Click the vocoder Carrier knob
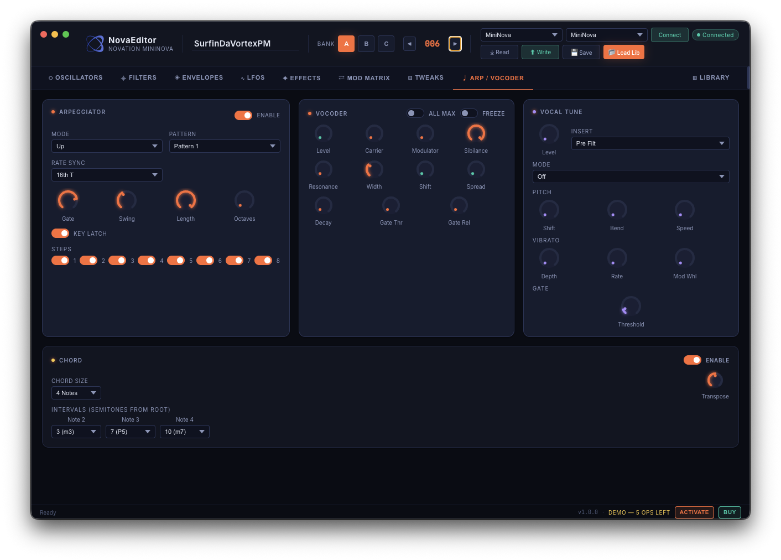This screenshot has height=560, width=781. tap(374, 133)
